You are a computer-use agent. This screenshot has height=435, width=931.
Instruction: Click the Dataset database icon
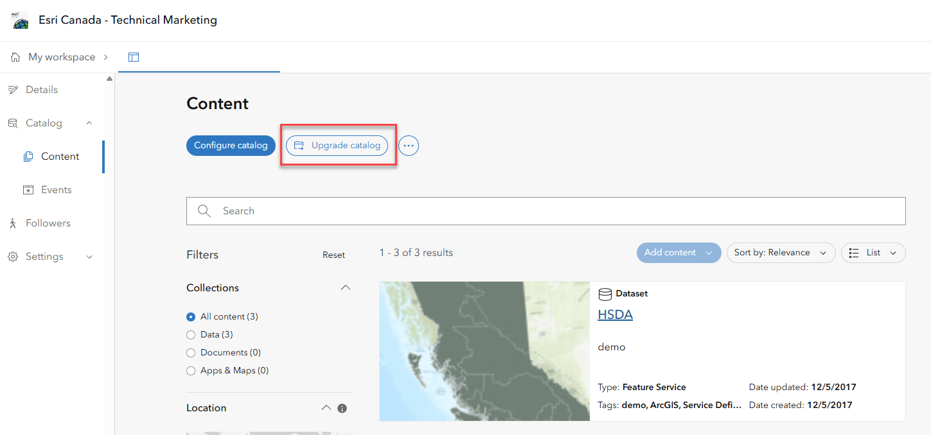[605, 294]
